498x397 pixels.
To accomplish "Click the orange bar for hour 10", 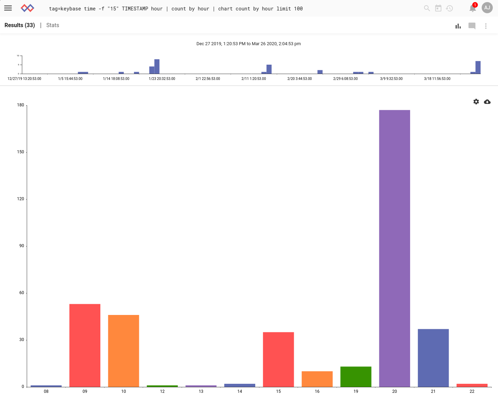I will [124, 351].
